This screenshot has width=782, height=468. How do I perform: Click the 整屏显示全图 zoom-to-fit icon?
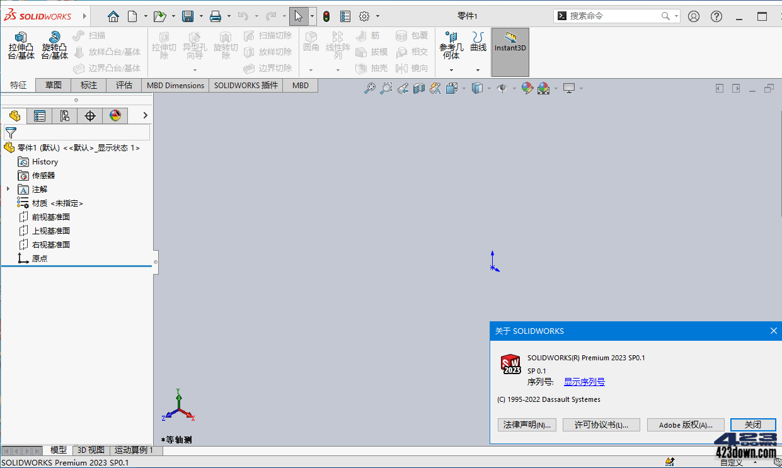coord(371,88)
